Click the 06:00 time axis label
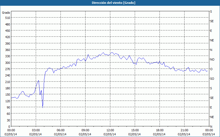 tap(61, 130)
